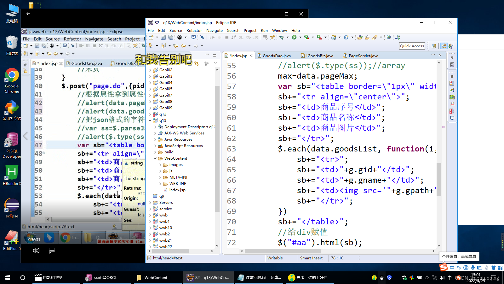
Task: Expand the Java Resources node
Action: 155,139
